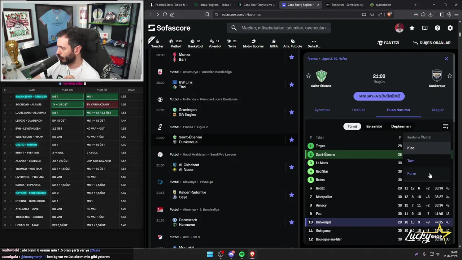
Task: Open Discord from the taskbar
Action: coord(231,254)
